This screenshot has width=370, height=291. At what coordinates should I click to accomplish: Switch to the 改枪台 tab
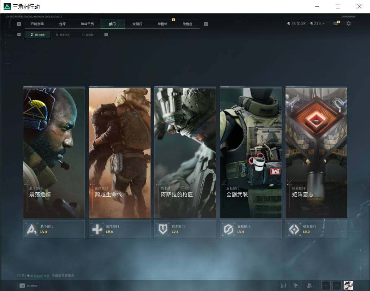187,24
